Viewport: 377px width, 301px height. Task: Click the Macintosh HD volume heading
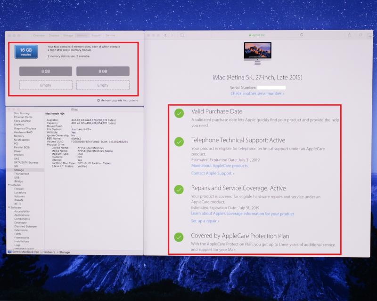pyautogui.click(x=55, y=113)
